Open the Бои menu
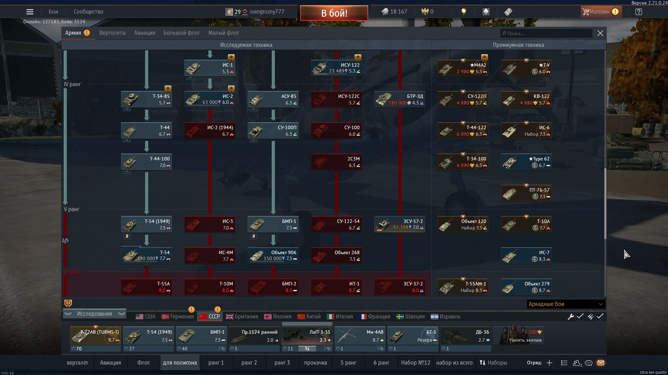The width and height of the screenshot is (668, 375). point(53,12)
